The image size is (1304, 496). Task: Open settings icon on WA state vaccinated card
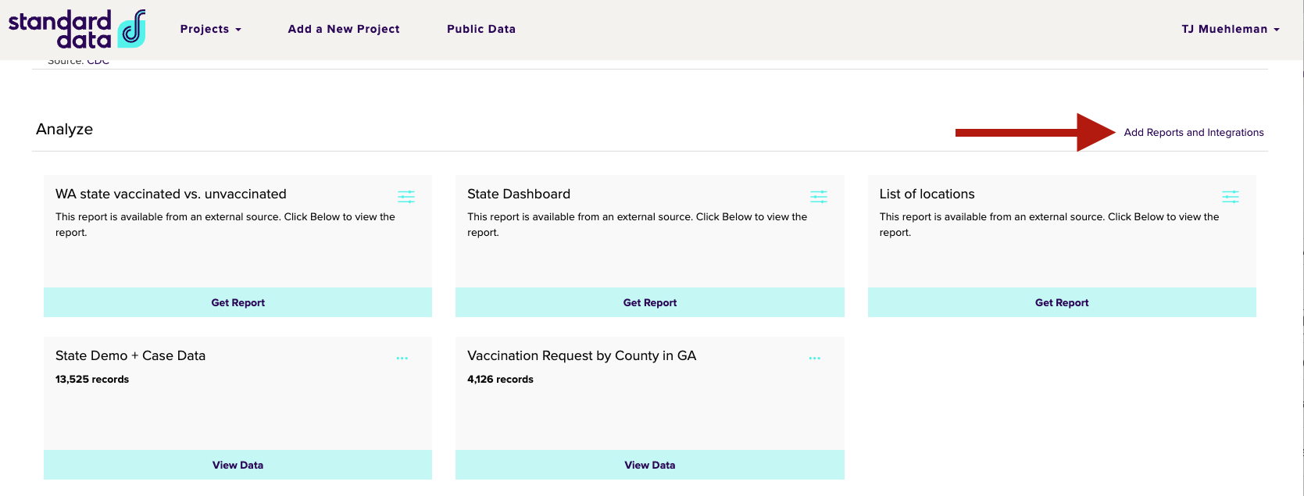[x=406, y=196]
